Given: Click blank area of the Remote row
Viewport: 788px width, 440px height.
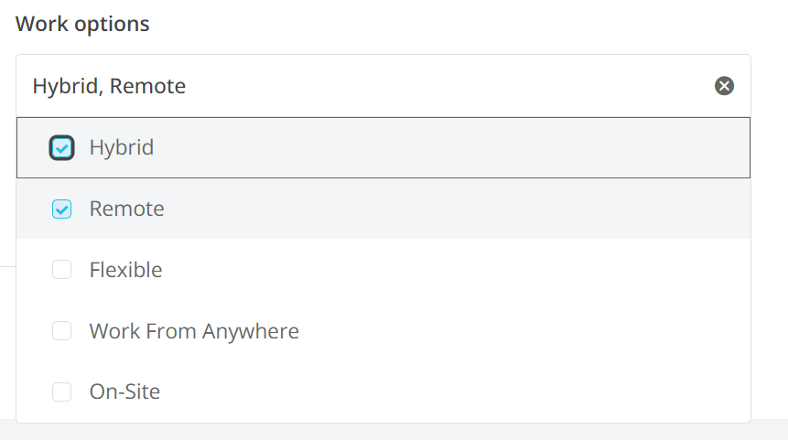Looking at the screenshot, I should click(458, 209).
